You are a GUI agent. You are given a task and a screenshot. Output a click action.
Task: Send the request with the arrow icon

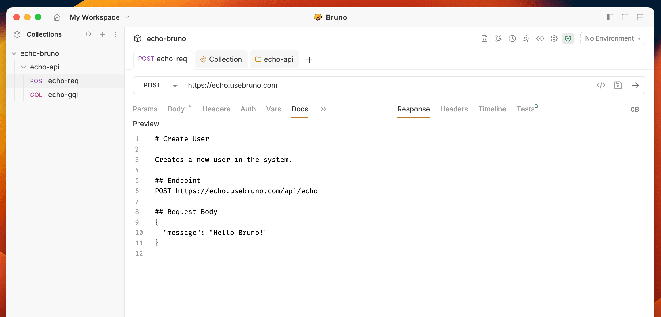coord(636,85)
